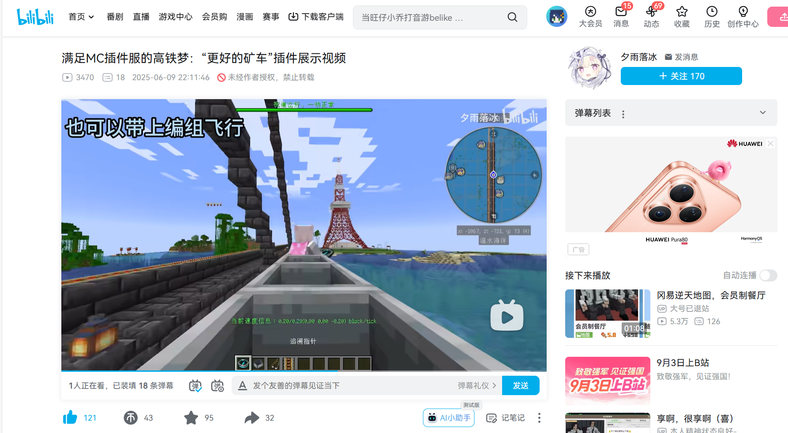Open the more options menu below video
The image size is (788, 433).
pyautogui.click(x=539, y=418)
